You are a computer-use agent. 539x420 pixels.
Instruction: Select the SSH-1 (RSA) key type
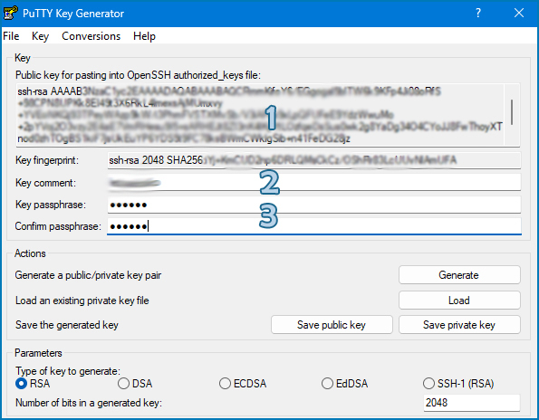458,383
